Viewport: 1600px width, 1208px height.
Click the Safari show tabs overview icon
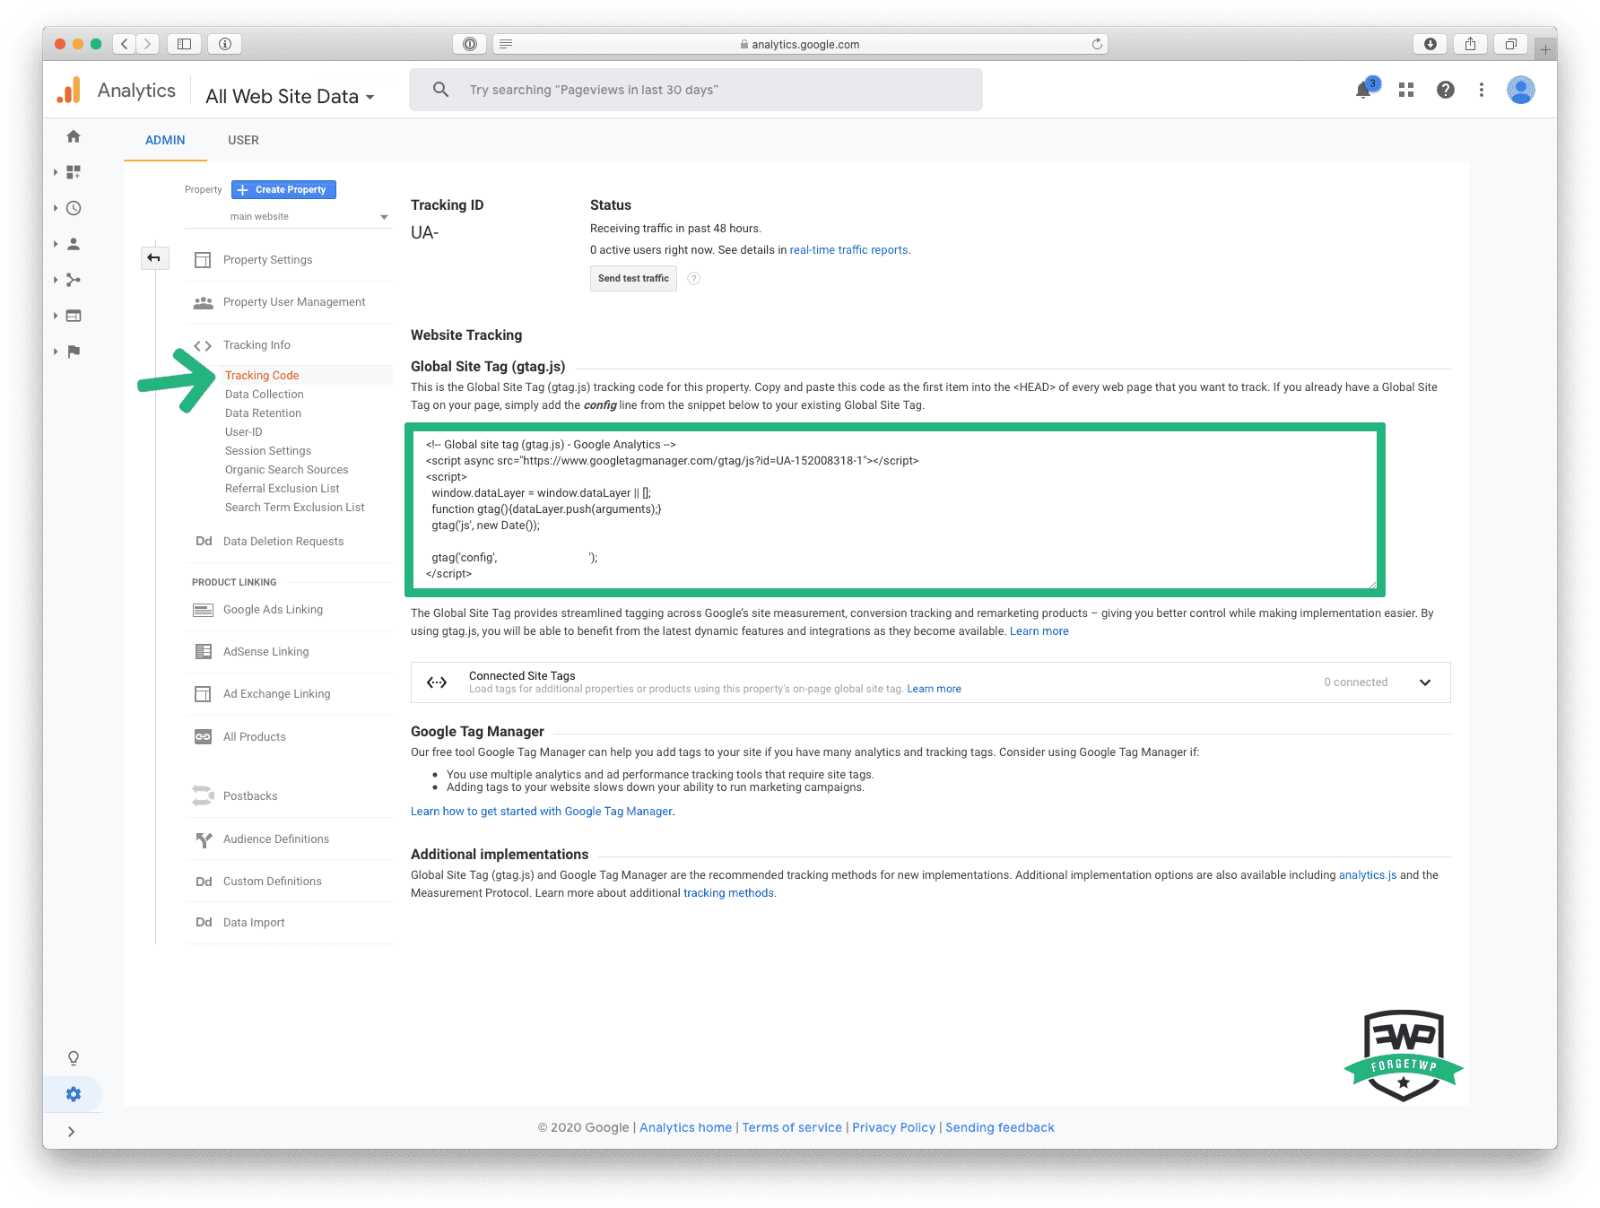click(1511, 44)
